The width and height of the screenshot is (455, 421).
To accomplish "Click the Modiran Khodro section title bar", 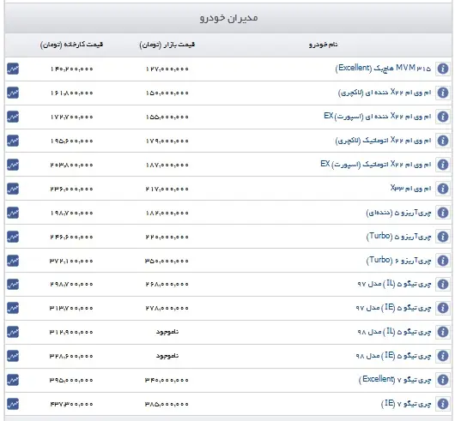I will pyautogui.click(x=228, y=18).
